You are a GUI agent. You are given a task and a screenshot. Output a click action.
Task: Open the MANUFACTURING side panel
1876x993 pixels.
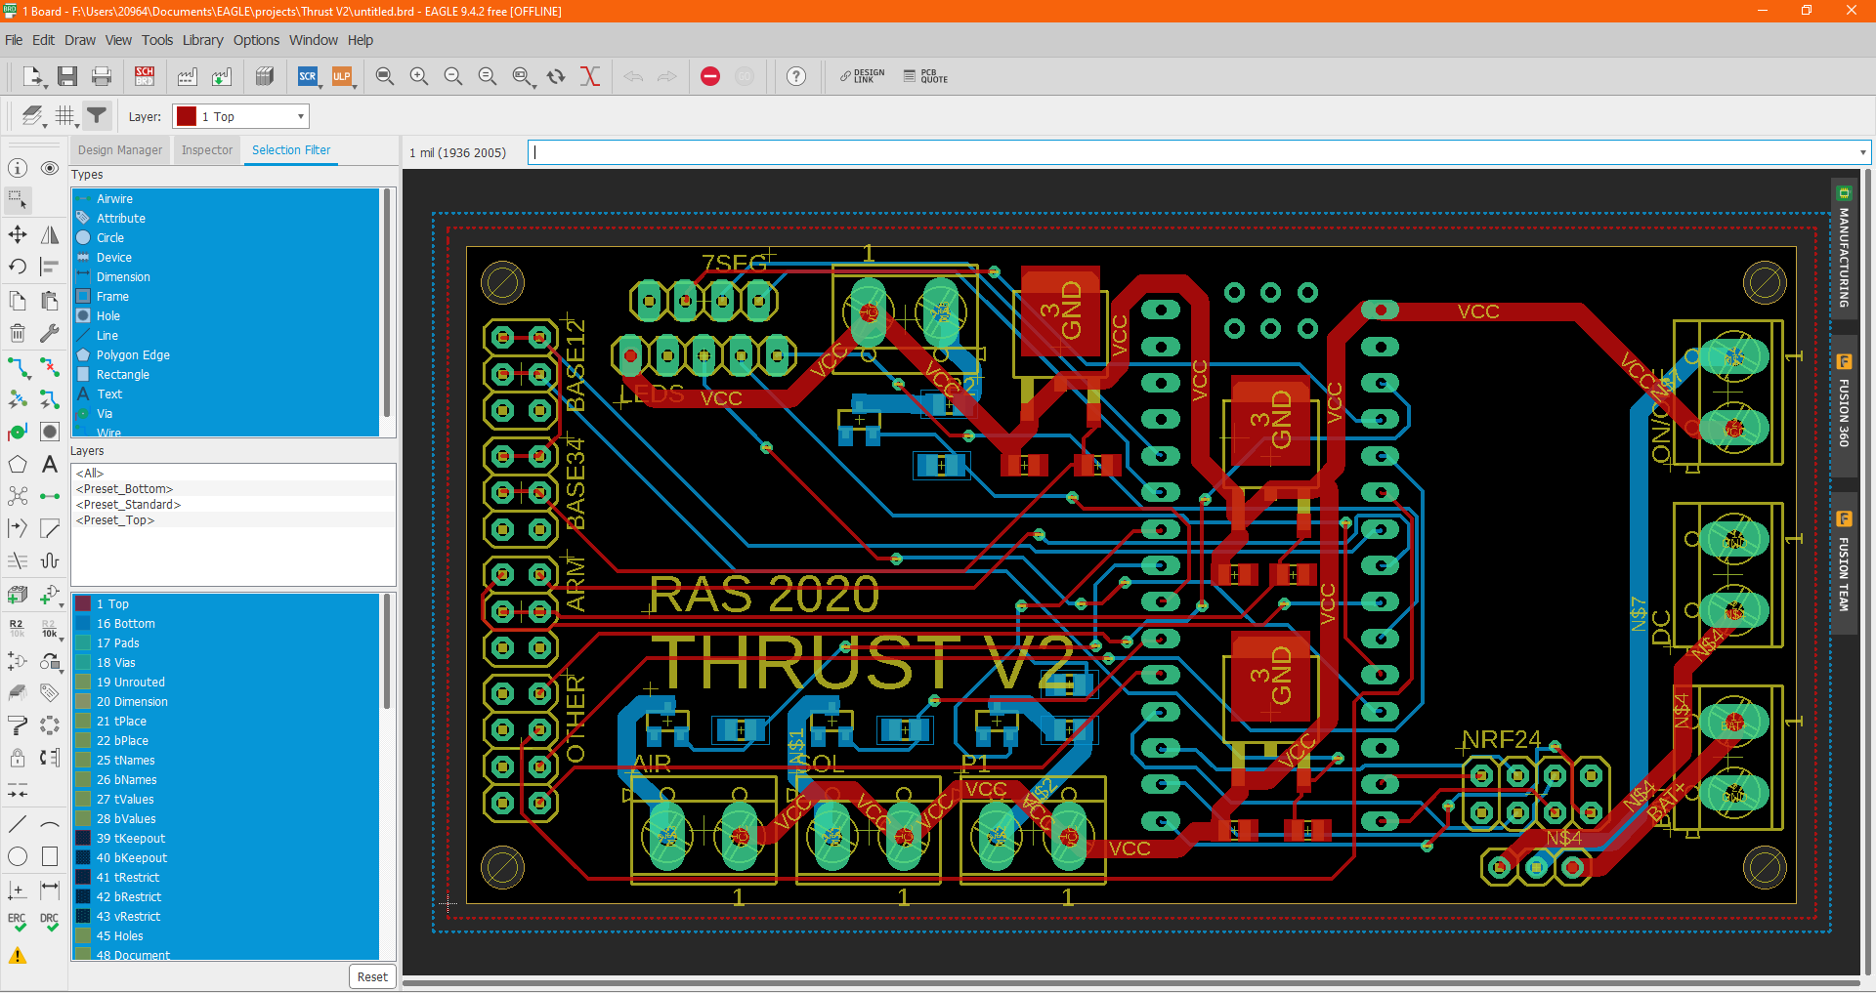click(x=1844, y=248)
